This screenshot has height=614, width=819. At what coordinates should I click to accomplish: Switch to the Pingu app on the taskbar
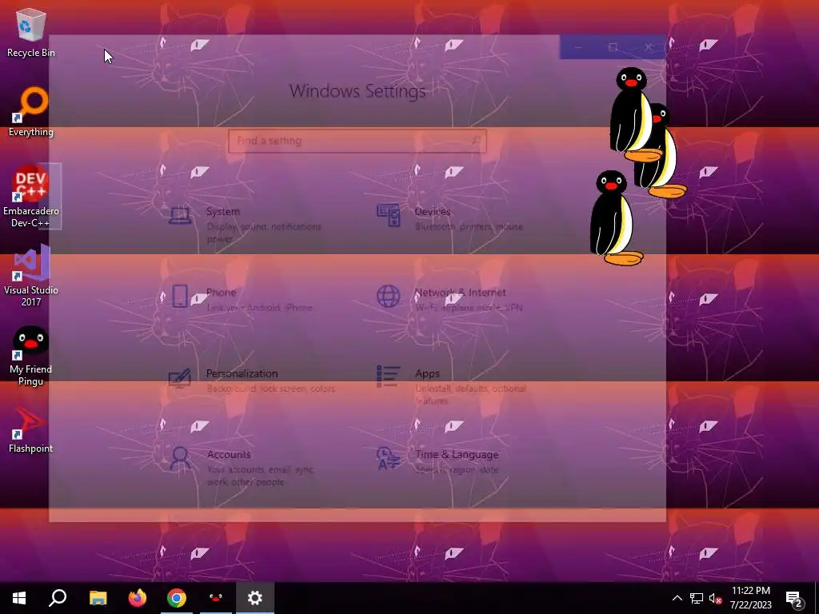[216, 598]
